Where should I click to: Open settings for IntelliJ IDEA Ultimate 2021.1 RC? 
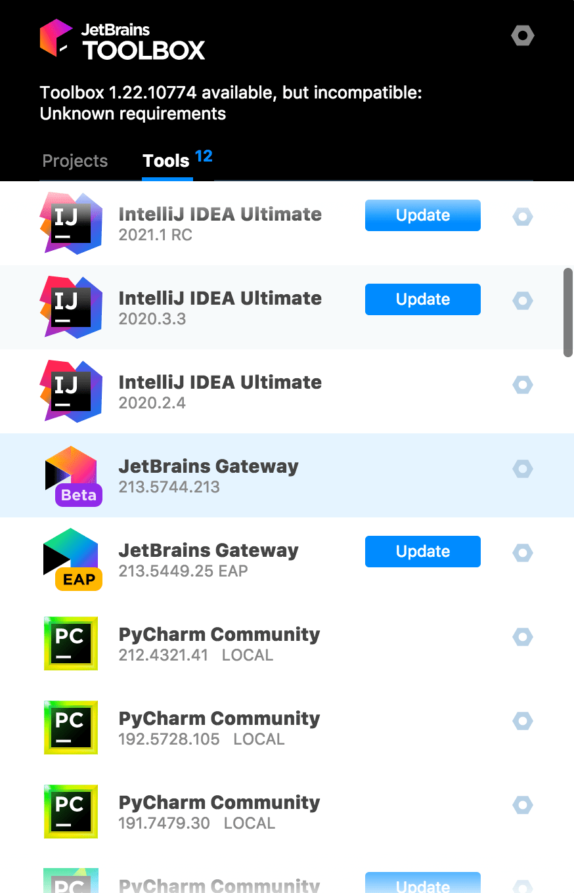pos(522,217)
